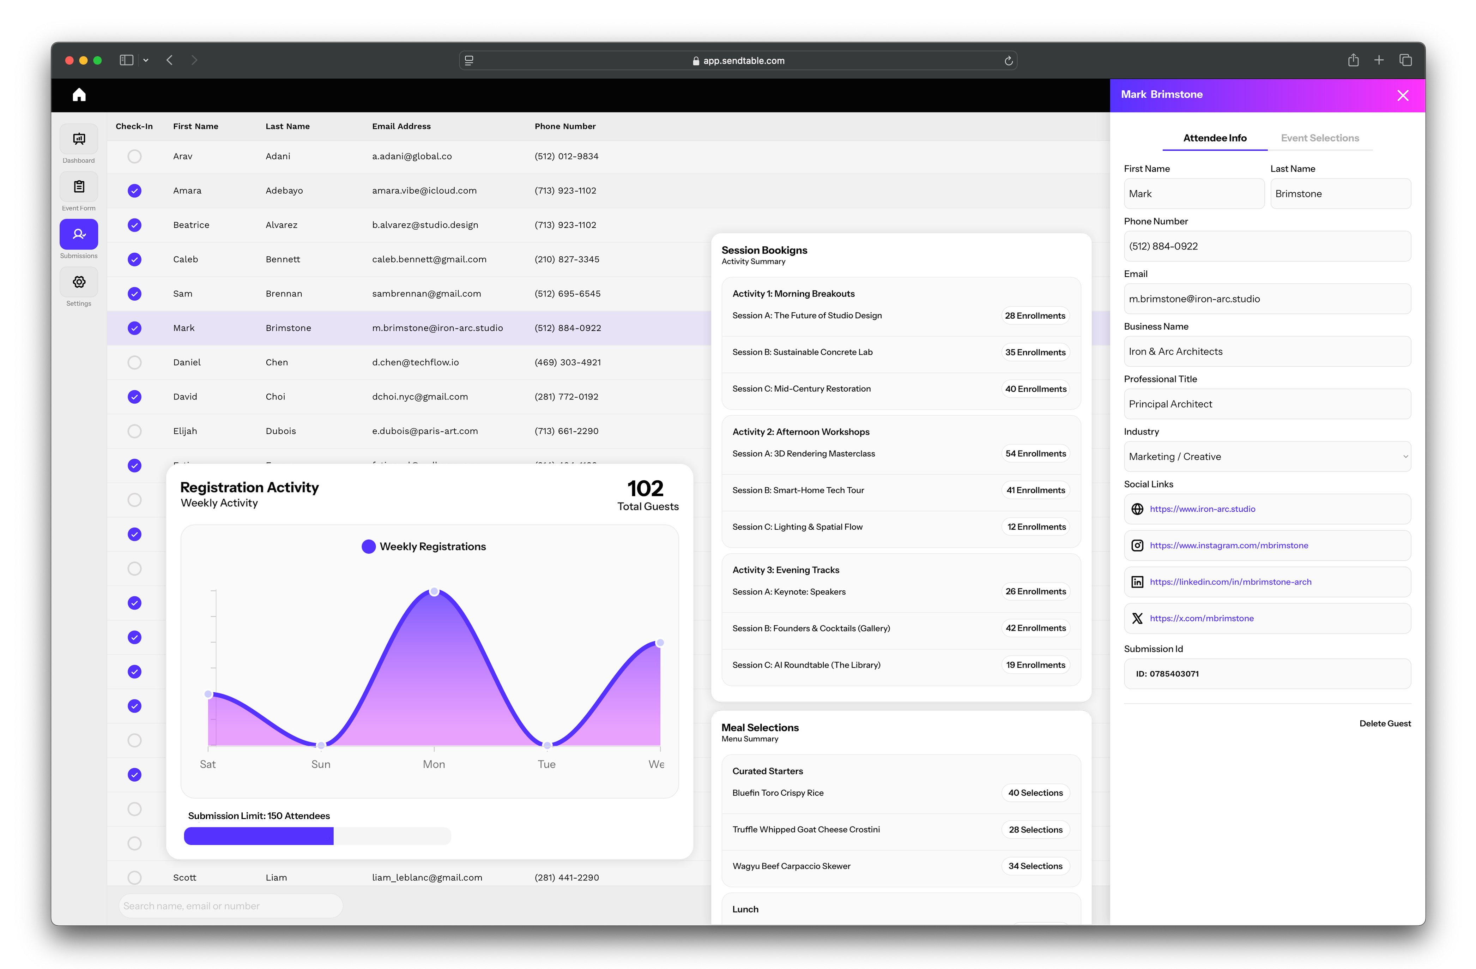Click the browser sidebar toggle icon
Screen dimensions: 1476x969
(127, 60)
